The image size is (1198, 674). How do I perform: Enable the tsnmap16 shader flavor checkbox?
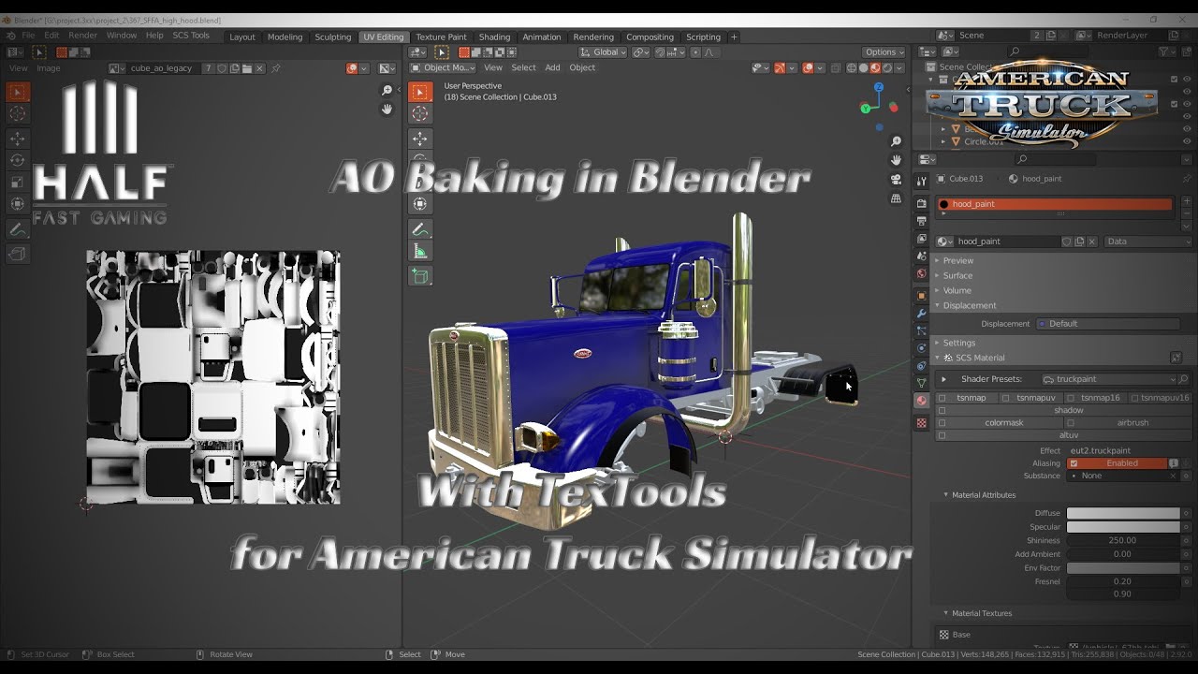click(1071, 398)
